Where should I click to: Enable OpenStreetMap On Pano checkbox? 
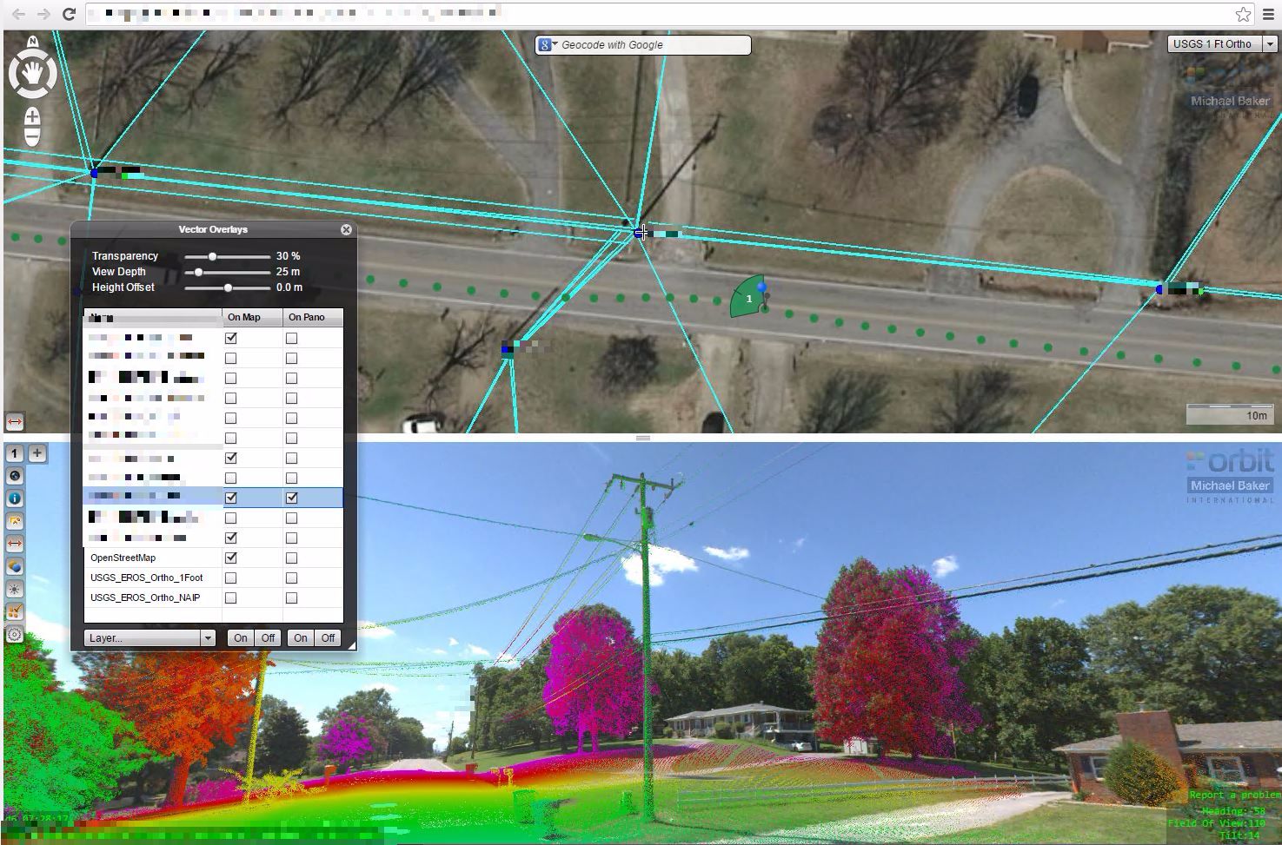point(291,558)
